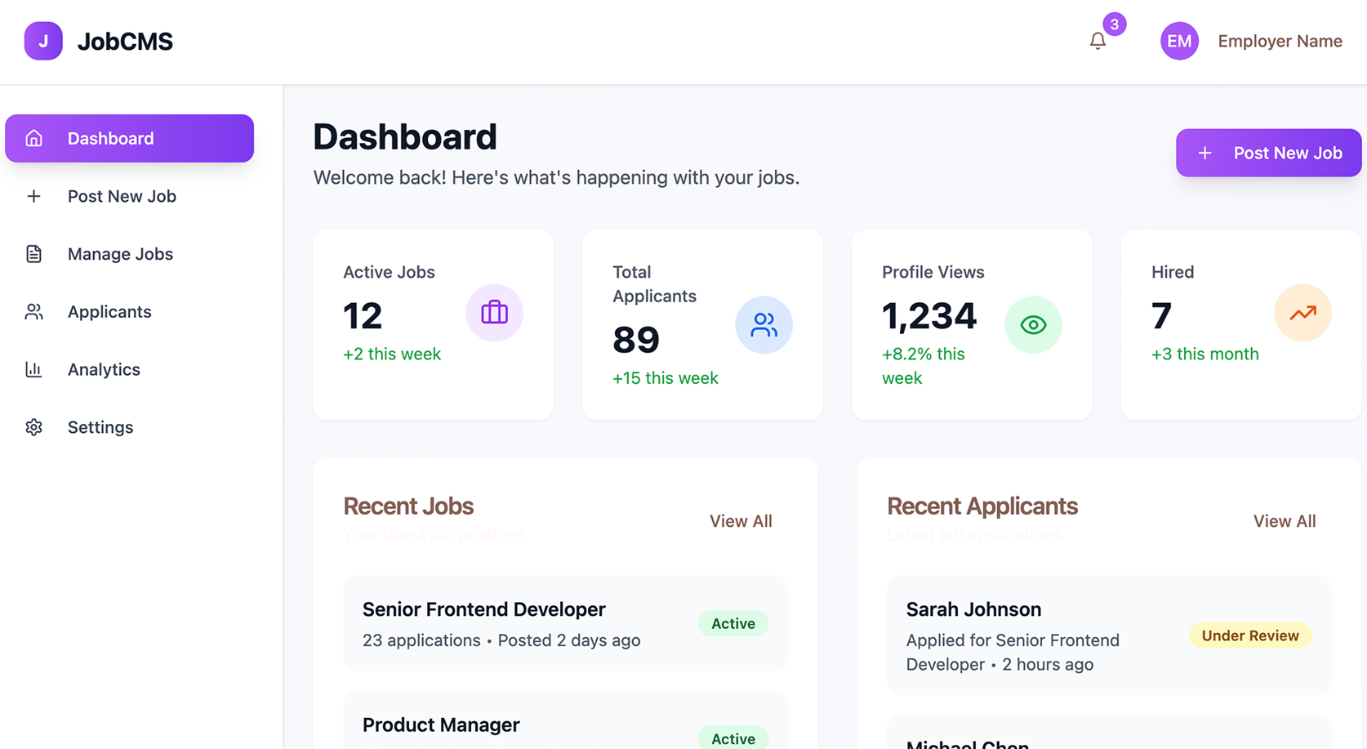Click the briefcase icon on Active Jobs card
The height and width of the screenshot is (749, 1367).
(494, 312)
